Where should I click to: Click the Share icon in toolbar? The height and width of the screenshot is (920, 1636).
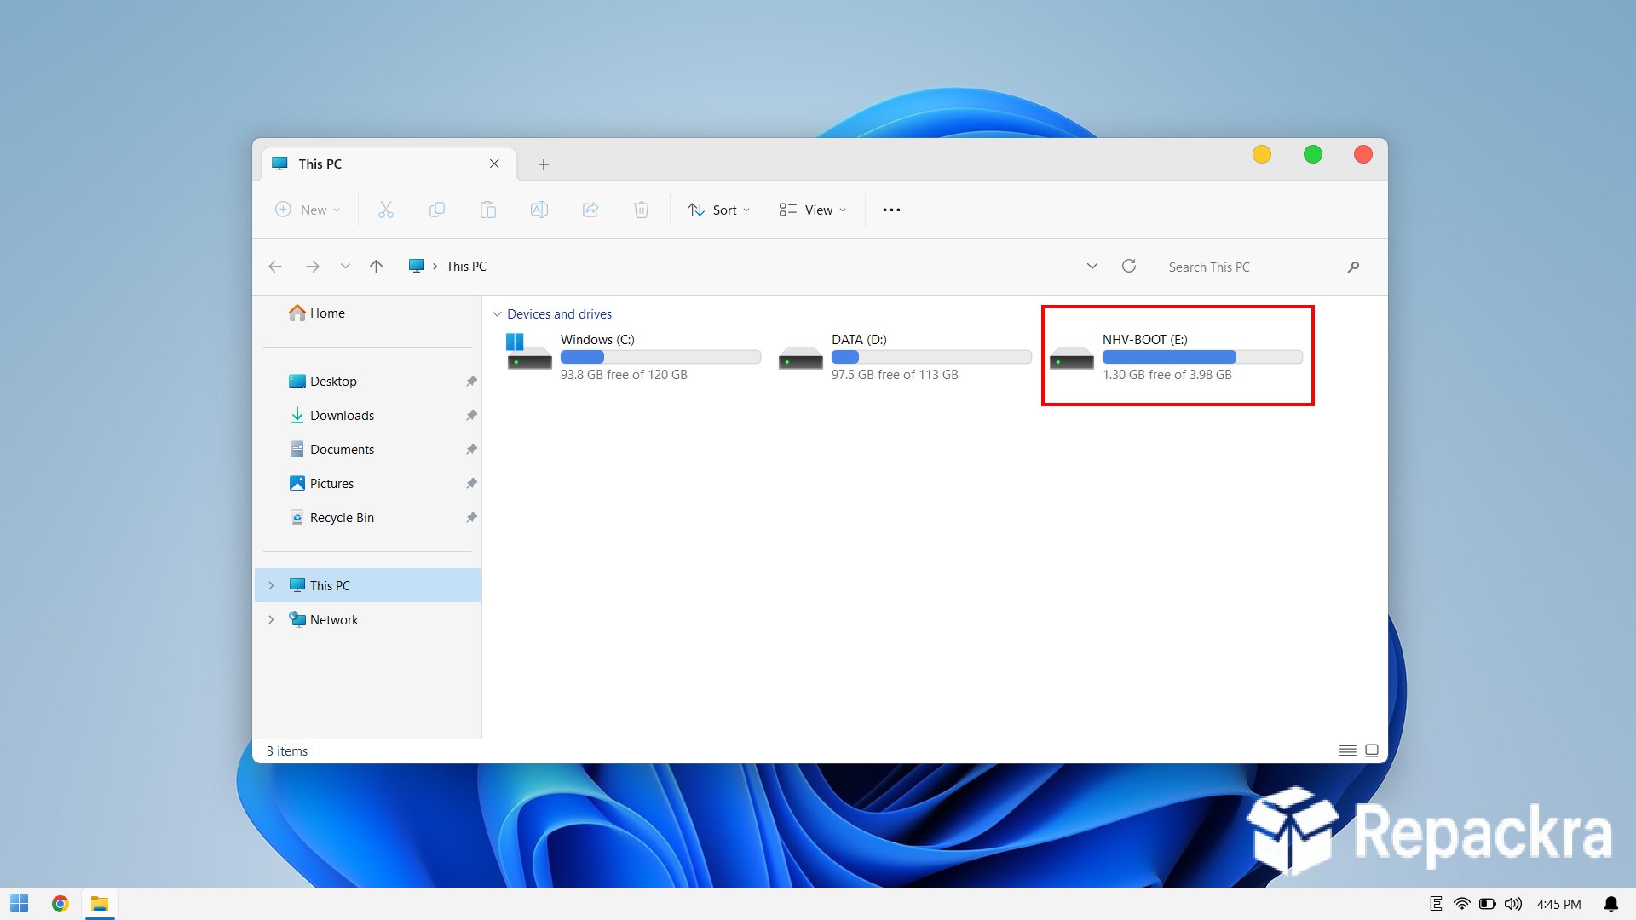tap(590, 210)
